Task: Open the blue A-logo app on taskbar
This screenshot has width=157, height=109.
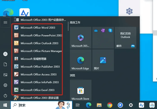Action: click(142, 105)
